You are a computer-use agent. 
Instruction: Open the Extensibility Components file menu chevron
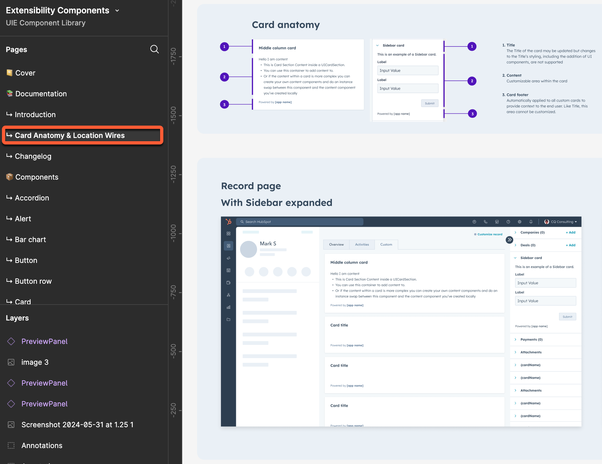[117, 11]
